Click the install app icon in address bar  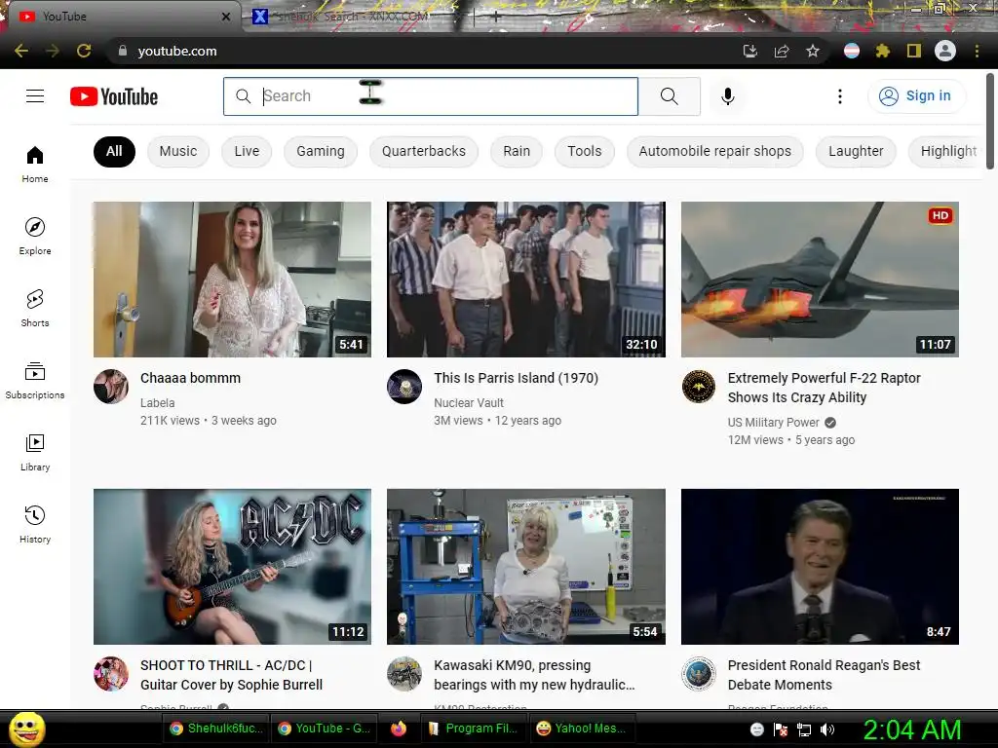coord(750,51)
